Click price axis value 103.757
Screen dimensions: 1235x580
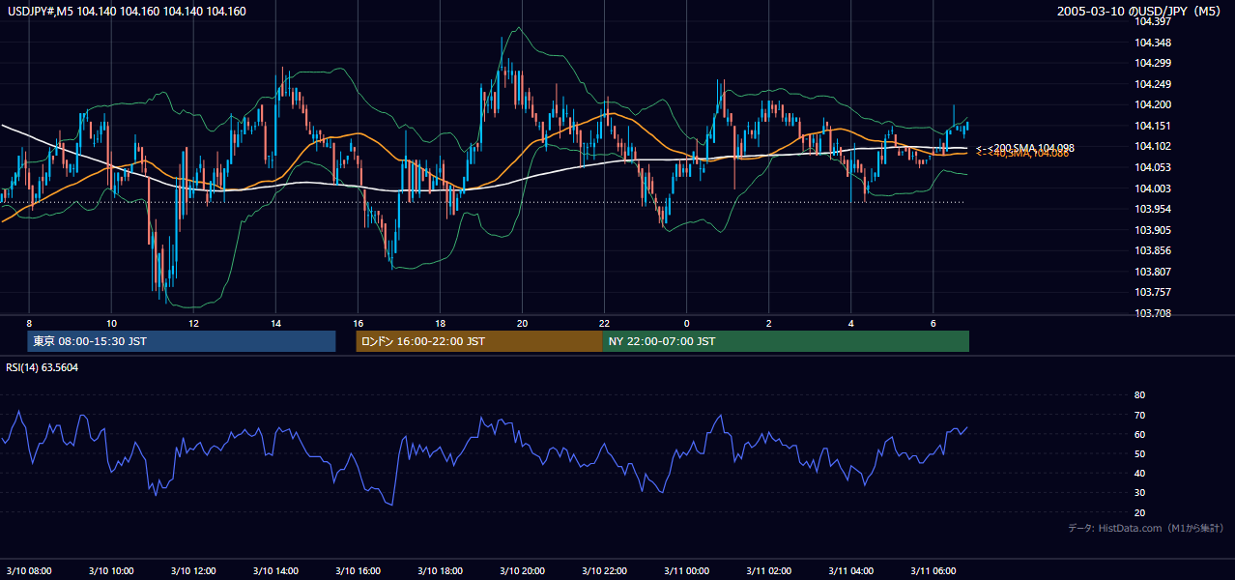click(1153, 292)
